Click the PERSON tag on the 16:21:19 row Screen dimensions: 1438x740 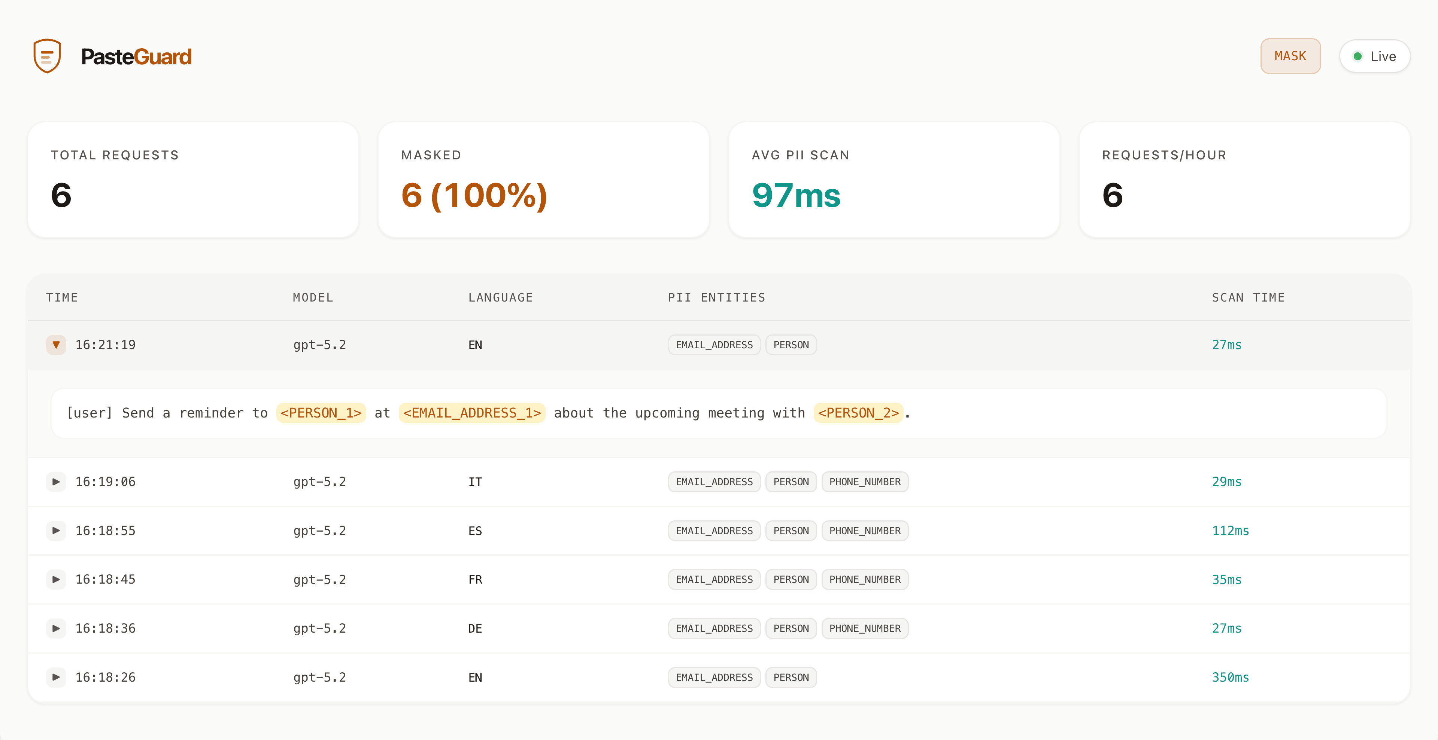pos(791,345)
